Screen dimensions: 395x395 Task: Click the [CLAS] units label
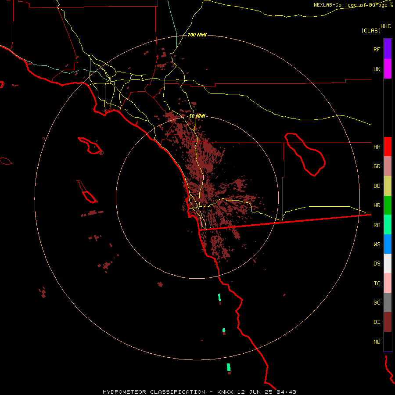tap(371, 30)
